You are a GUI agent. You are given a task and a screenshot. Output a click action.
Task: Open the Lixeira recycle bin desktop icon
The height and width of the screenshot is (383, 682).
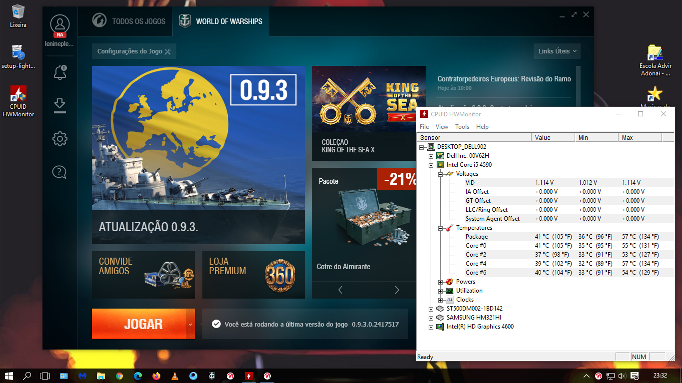(x=18, y=15)
